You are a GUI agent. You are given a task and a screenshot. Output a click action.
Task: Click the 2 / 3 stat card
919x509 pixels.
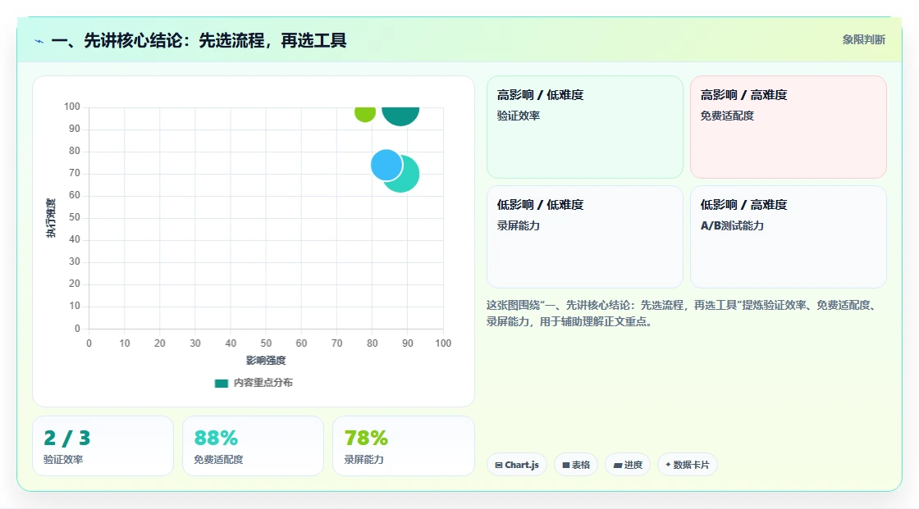click(103, 446)
